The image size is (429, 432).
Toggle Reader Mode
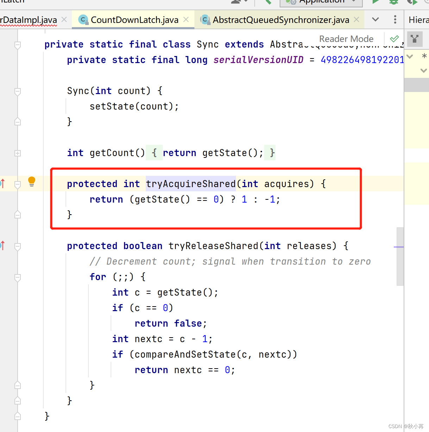point(346,39)
